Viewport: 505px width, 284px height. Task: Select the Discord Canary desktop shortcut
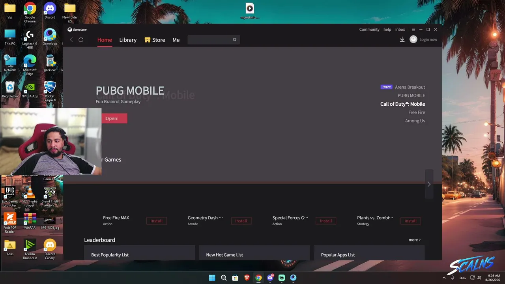tap(50, 249)
